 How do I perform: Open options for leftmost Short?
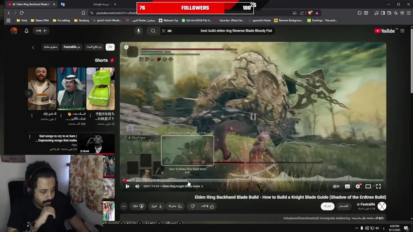[x=32, y=115]
